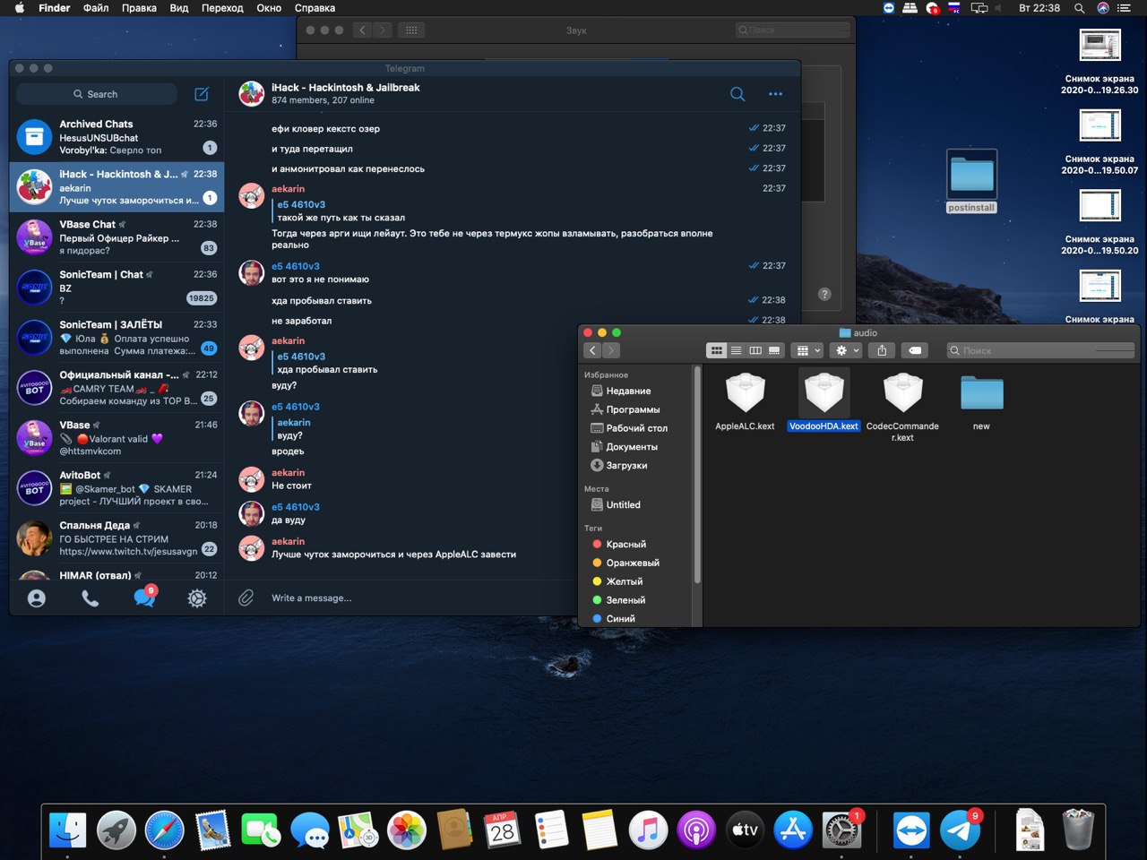Click the Telegram Search field

pos(96,94)
